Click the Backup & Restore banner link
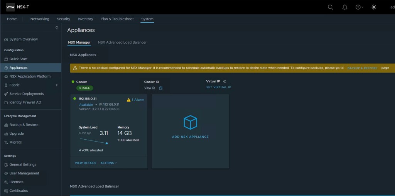The image size is (395, 196). [x=362, y=68]
